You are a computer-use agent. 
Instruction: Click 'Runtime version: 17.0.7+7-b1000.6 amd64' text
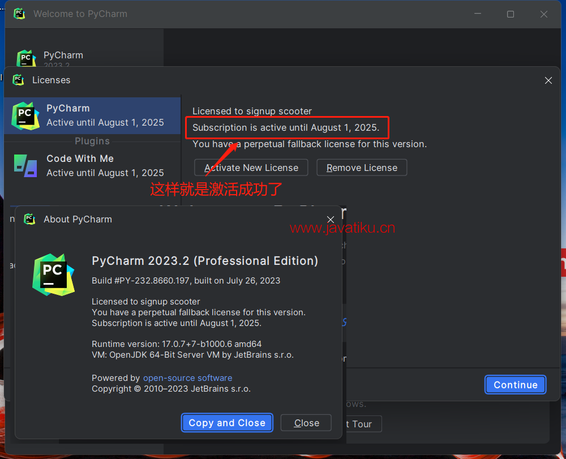pos(177,344)
